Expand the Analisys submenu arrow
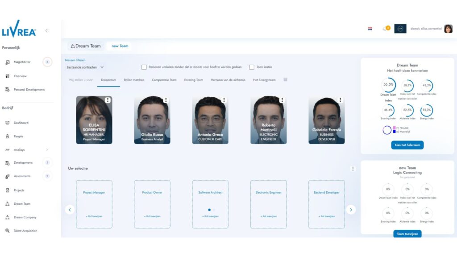 47,150
